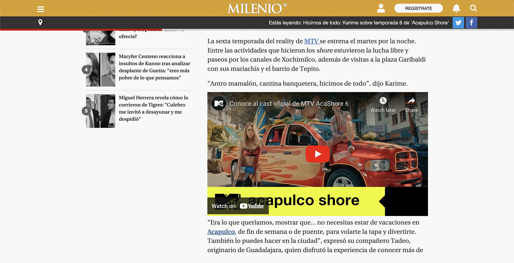Open MTV channel avatar on video
514x263 pixels.
[x=219, y=104]
